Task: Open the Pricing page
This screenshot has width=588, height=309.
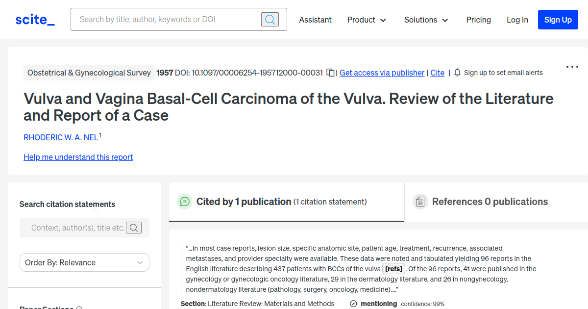Action: point(478,20)
